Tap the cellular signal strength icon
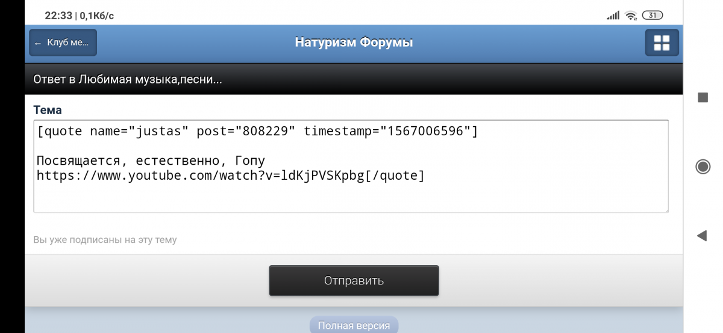Viewport: 723px width, 333px height. pos(613,16)
